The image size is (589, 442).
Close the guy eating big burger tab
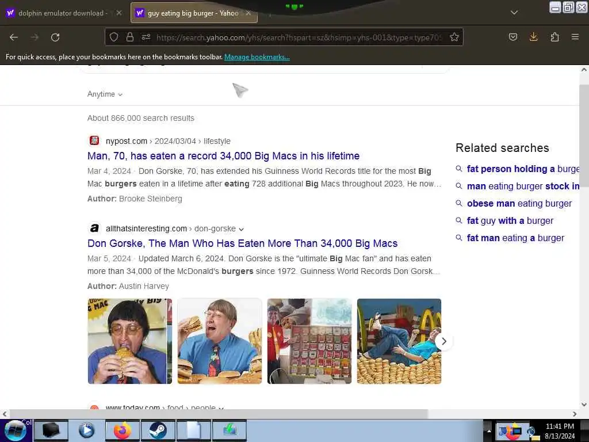pos(248,13)
